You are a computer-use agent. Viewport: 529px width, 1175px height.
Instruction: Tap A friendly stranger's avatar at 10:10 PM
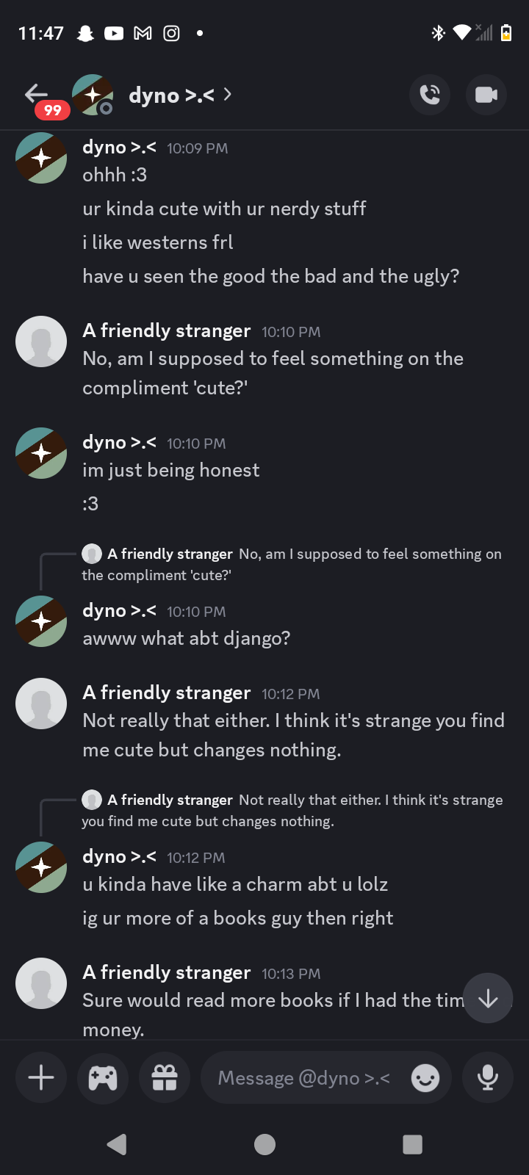(x=41, y=341)
